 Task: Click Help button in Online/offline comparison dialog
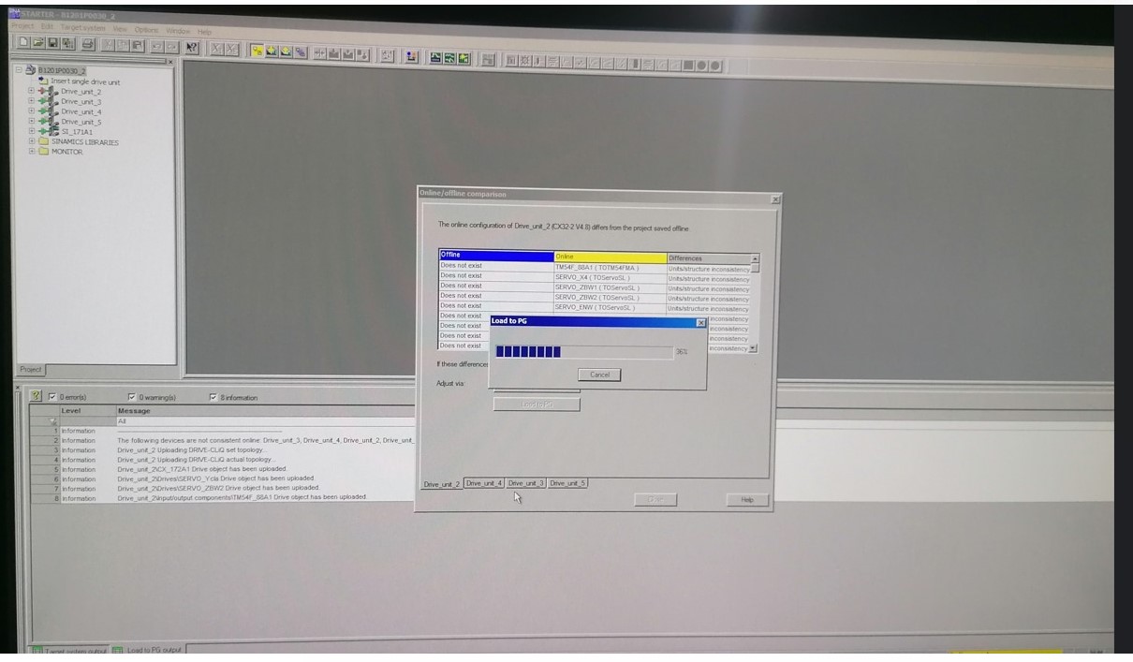(747, 500)
